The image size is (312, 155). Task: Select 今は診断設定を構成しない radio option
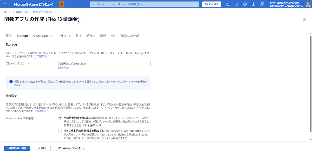[x=60, y=118]
